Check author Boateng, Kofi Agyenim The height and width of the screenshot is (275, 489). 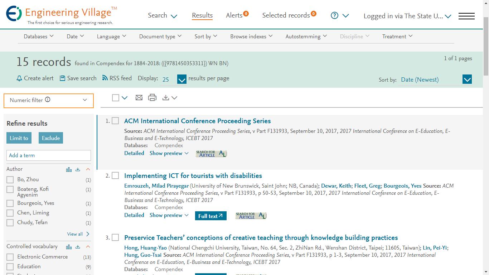click(x=10, y=189)
